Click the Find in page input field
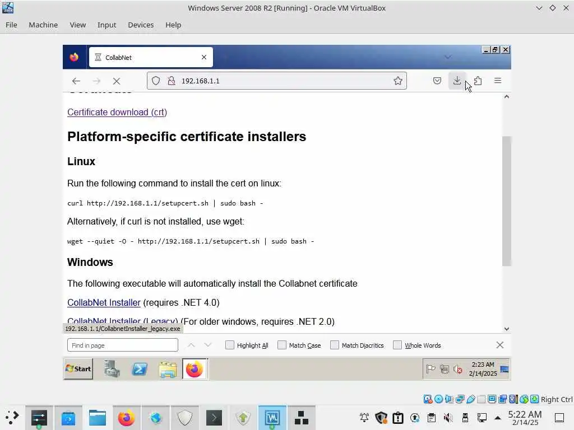574x430 pixels. pyautogui.click(x=123, y=345)
